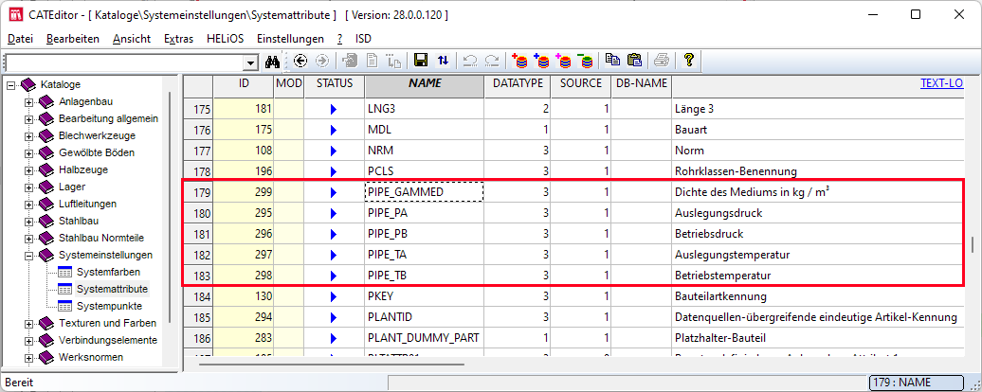Click the table icon beside Systemfarben
This screenshot has height=392, width=982.
click(65, 273)
